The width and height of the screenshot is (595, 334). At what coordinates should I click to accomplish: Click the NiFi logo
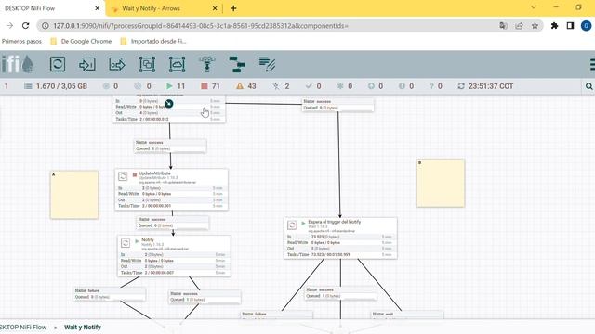pos(17,64)
